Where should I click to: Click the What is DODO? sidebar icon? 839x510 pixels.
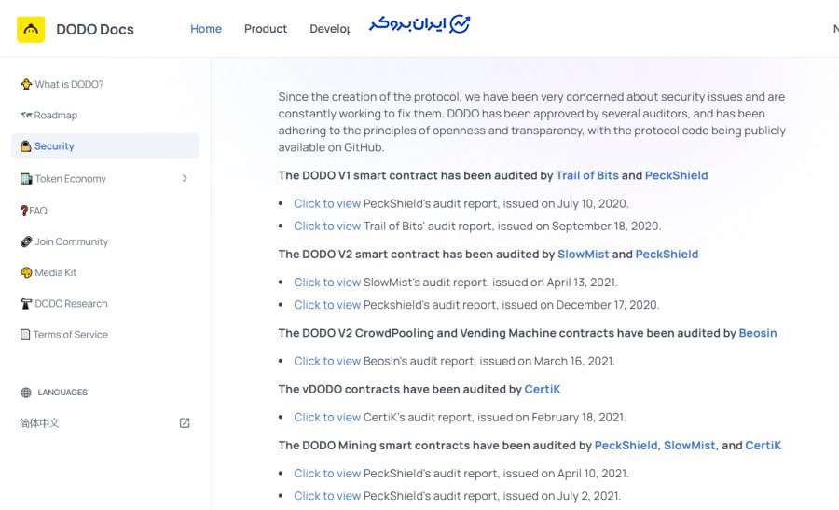26,84
